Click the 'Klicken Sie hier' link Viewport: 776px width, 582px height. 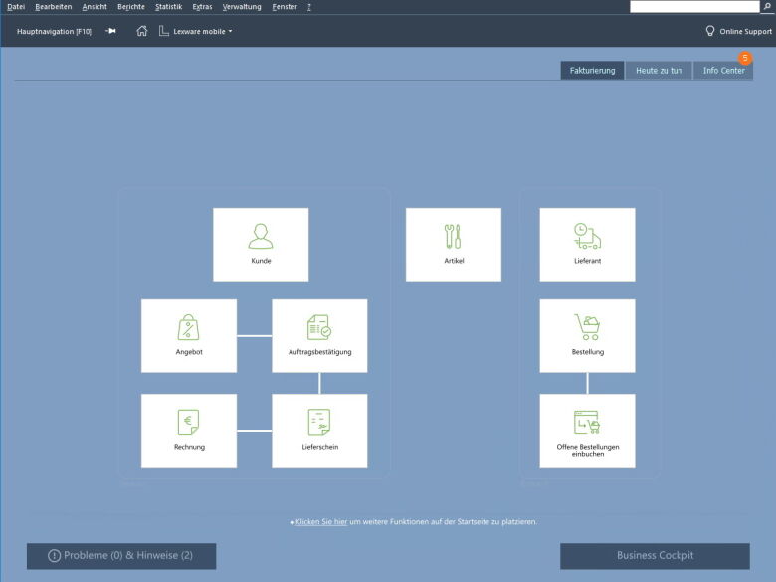(x=320, y=521)
